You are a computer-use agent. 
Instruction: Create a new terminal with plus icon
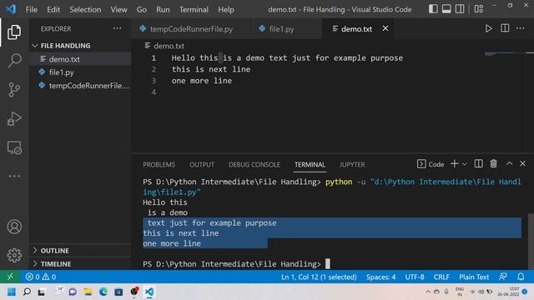[x=454, y=164]
